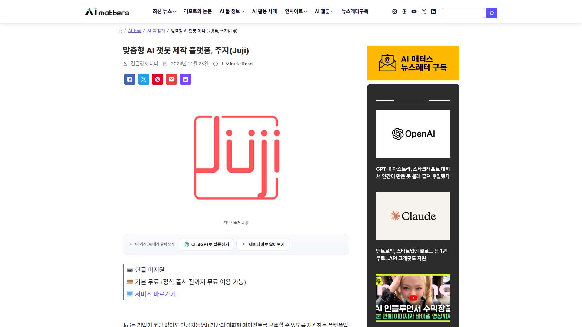Click the author name 김은영 에디터
The width and height of the screenshot is (582, 327).
pyautogui.click(x=144, y=64)
